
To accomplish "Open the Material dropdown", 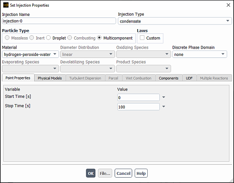I will [30, 54].
